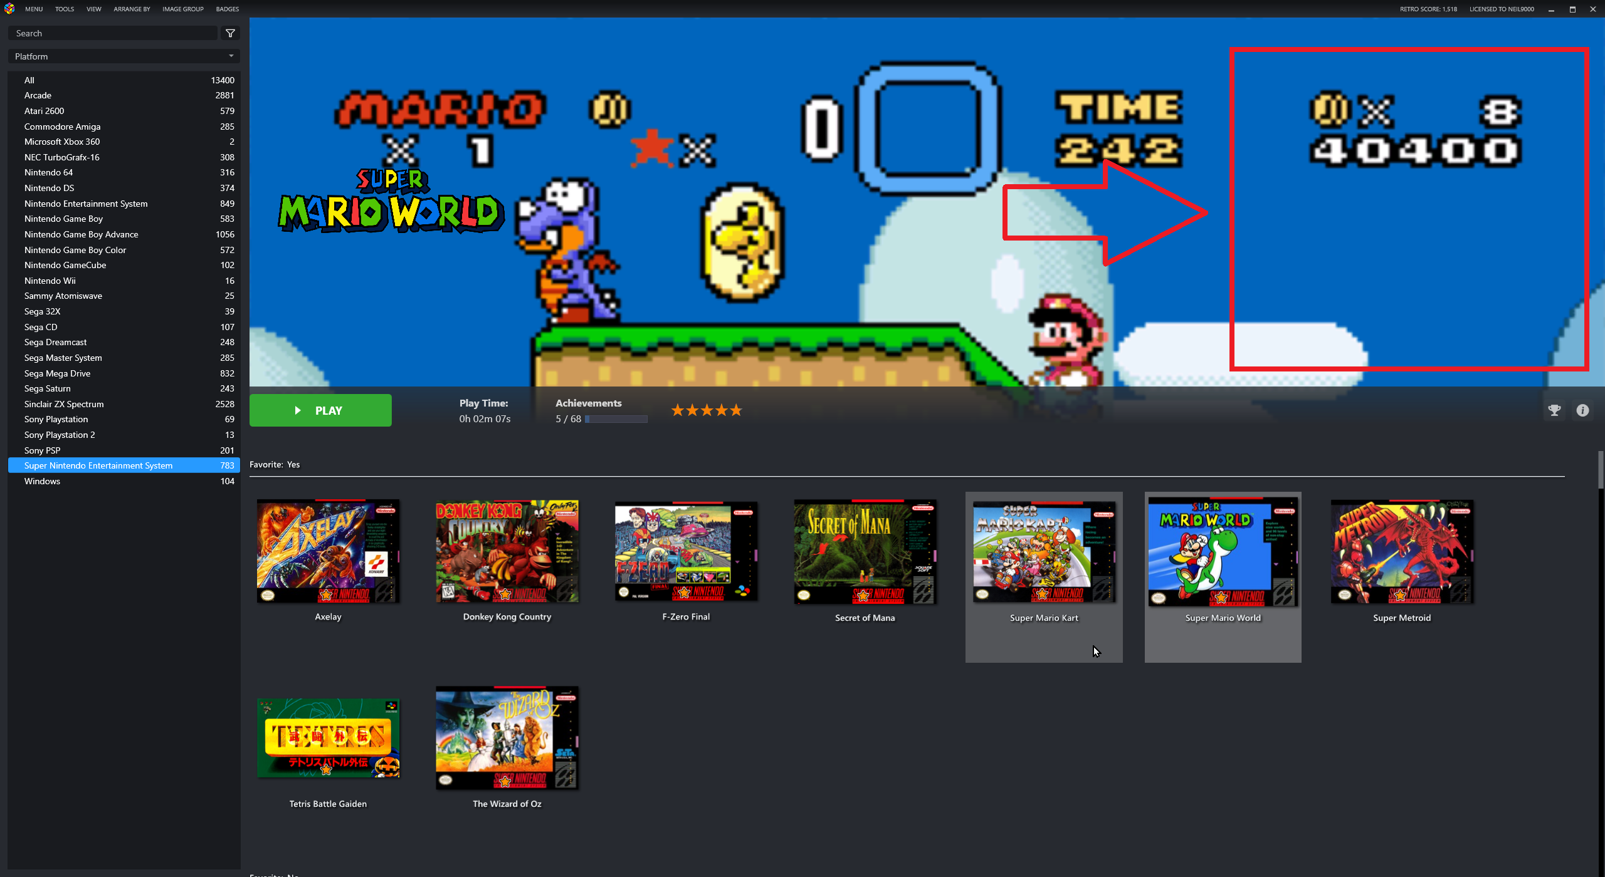Open the MENU menu
This screenshot has width=1605, height=877.
(x=34, y=9)
